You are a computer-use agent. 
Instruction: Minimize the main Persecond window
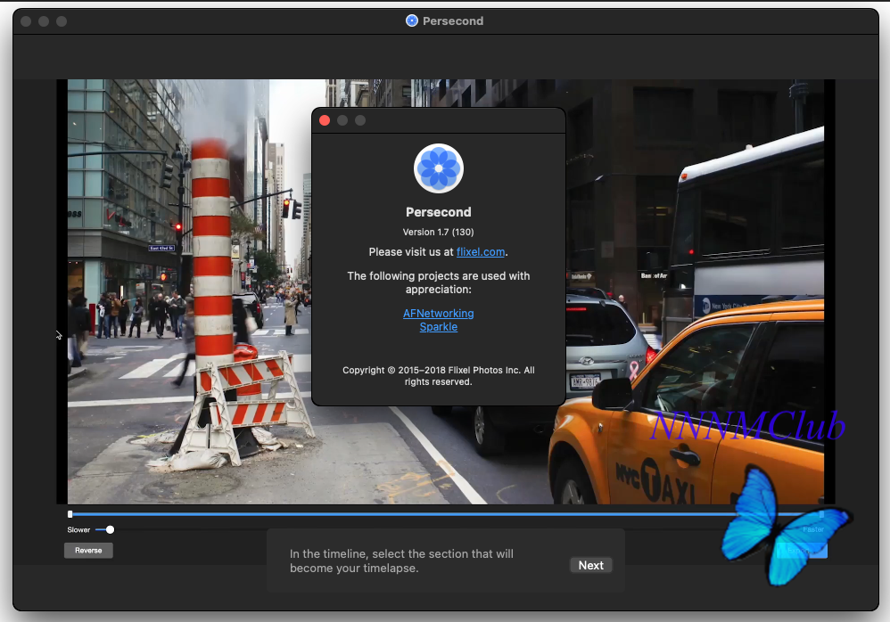[44, 20]
